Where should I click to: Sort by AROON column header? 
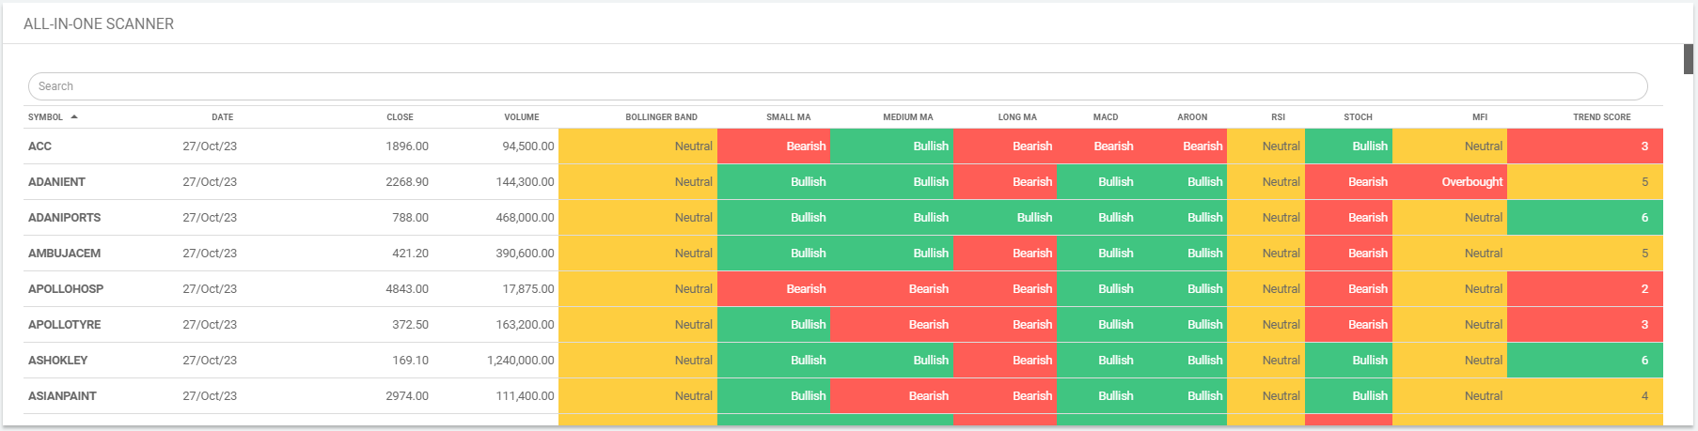pyautogui.click(x=1192, y=117)
